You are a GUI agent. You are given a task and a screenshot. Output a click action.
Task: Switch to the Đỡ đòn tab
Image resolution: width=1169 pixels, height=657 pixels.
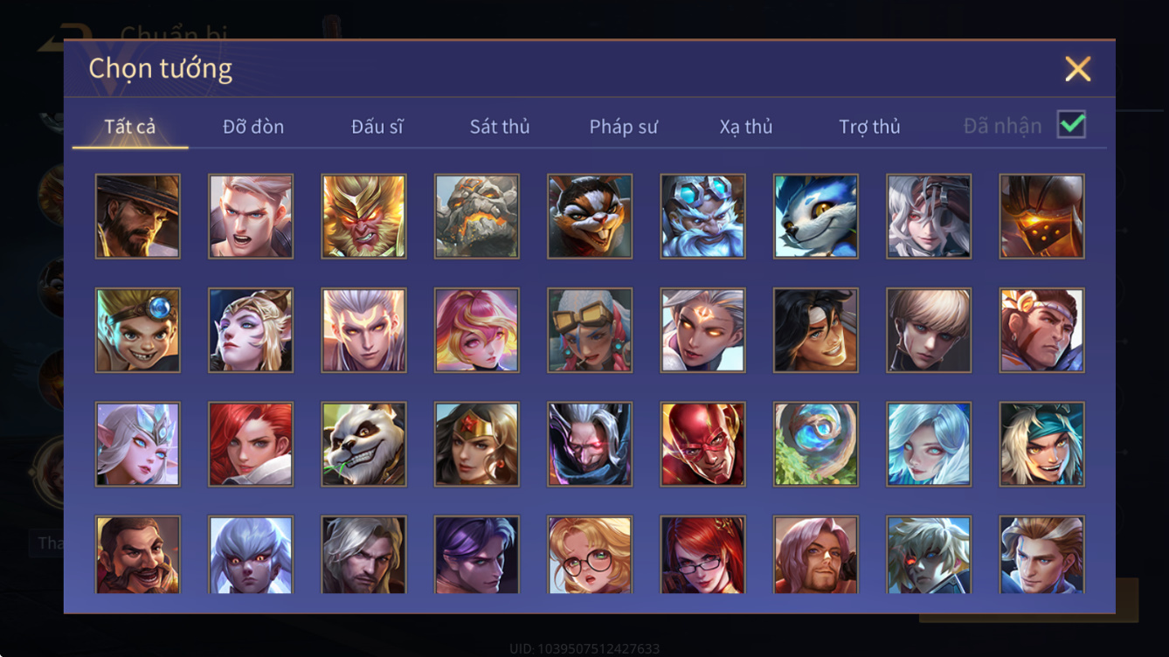[253, 127]
